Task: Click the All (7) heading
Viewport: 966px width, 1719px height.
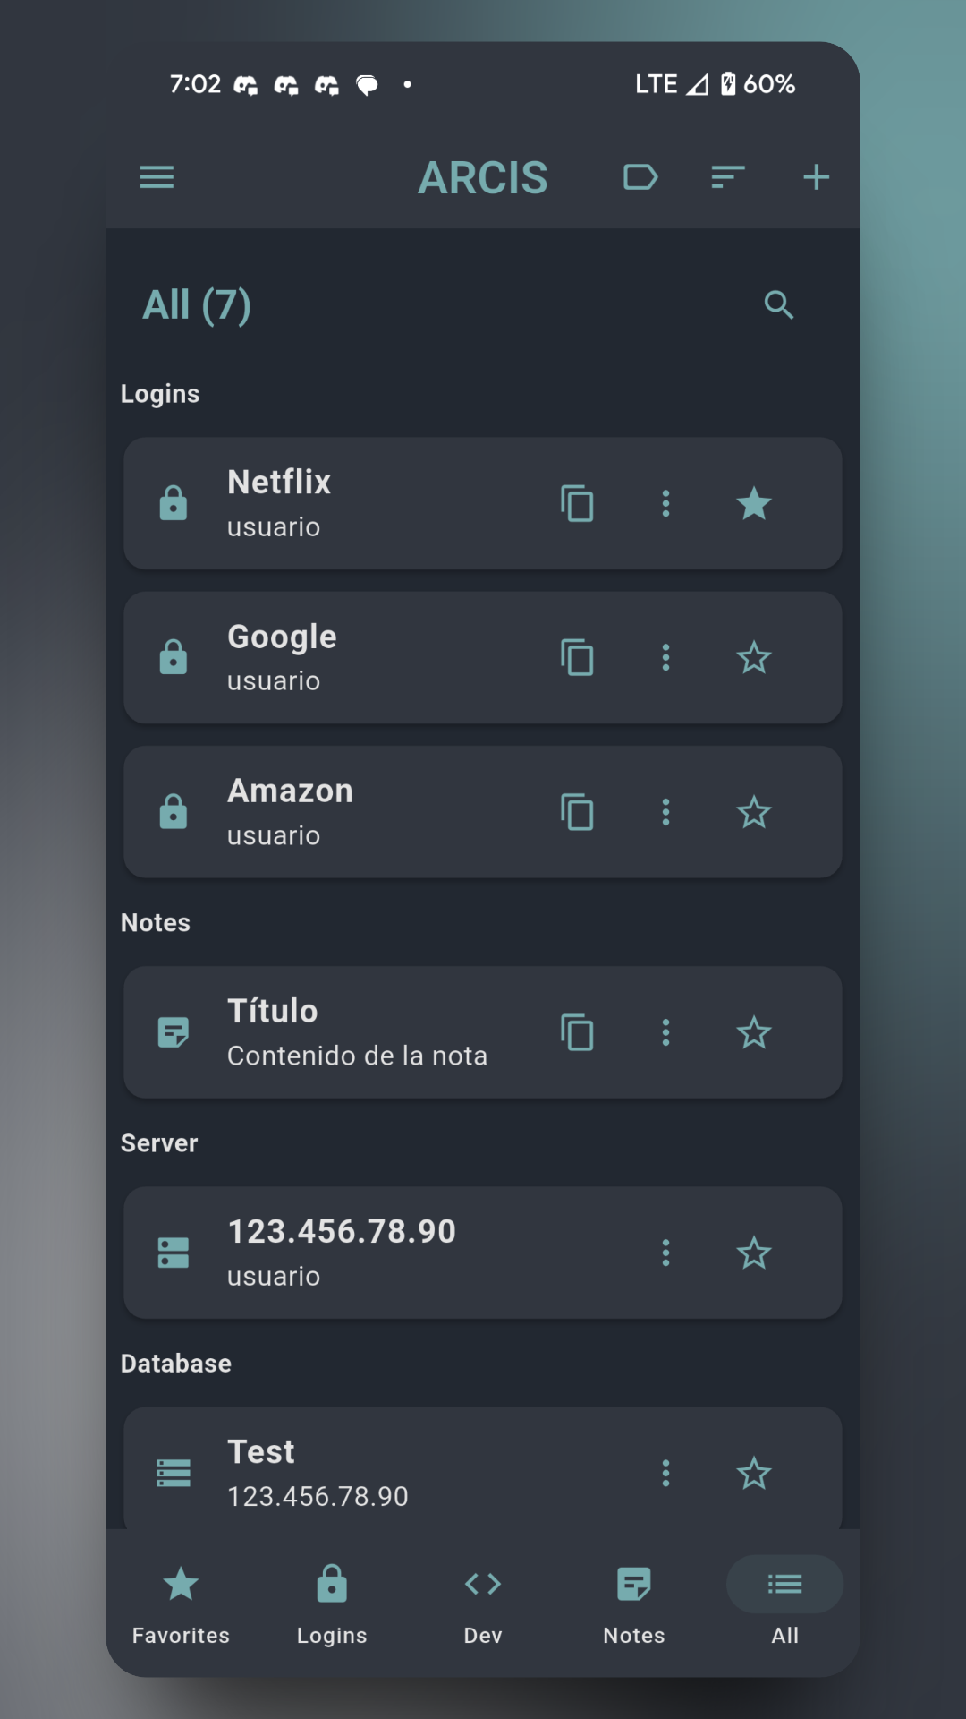Action: coord(197,305)
